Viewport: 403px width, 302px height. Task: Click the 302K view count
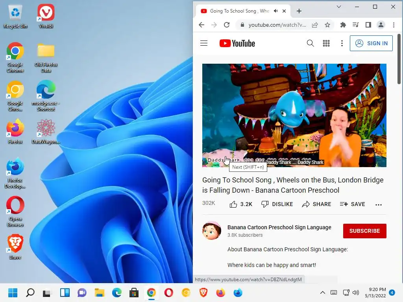tap(209, 203)
